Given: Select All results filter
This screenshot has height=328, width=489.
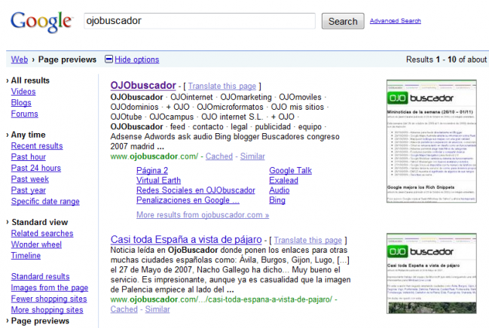Looking at the screenshot, I should click(x=30, y=80).
